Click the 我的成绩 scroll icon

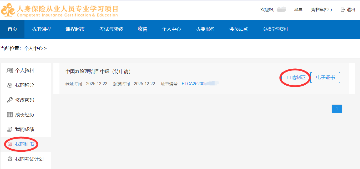(x=10, y=129)
